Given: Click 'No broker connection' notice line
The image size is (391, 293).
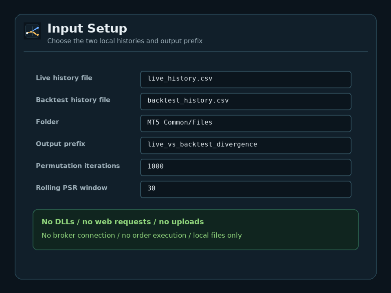Looking at the screenshot, I should click(x=142, y=235).
